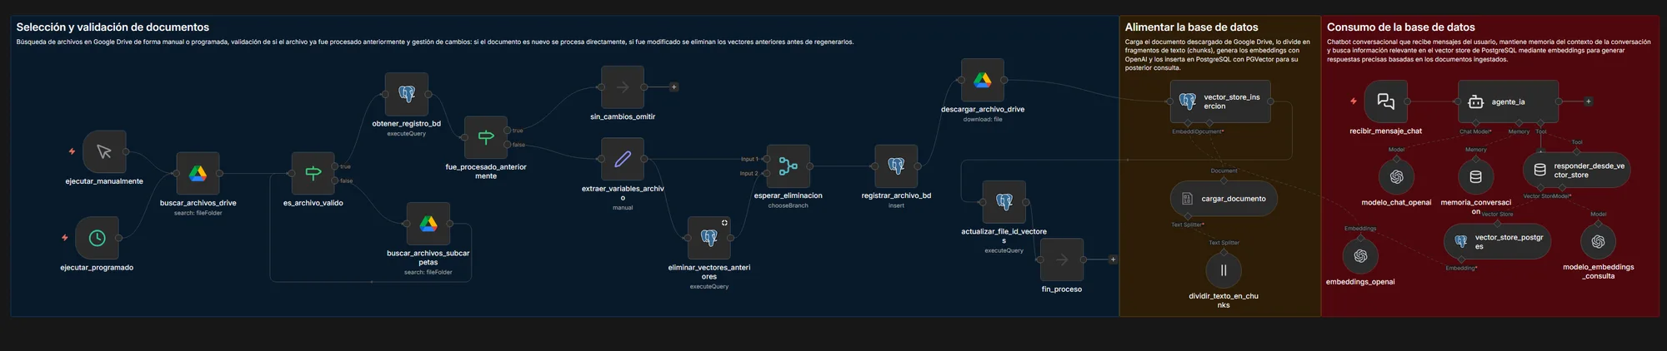Open the memoria_conversacion memory node
1667x351 pixels.
pyautogui.click(x=1475, y=176)
